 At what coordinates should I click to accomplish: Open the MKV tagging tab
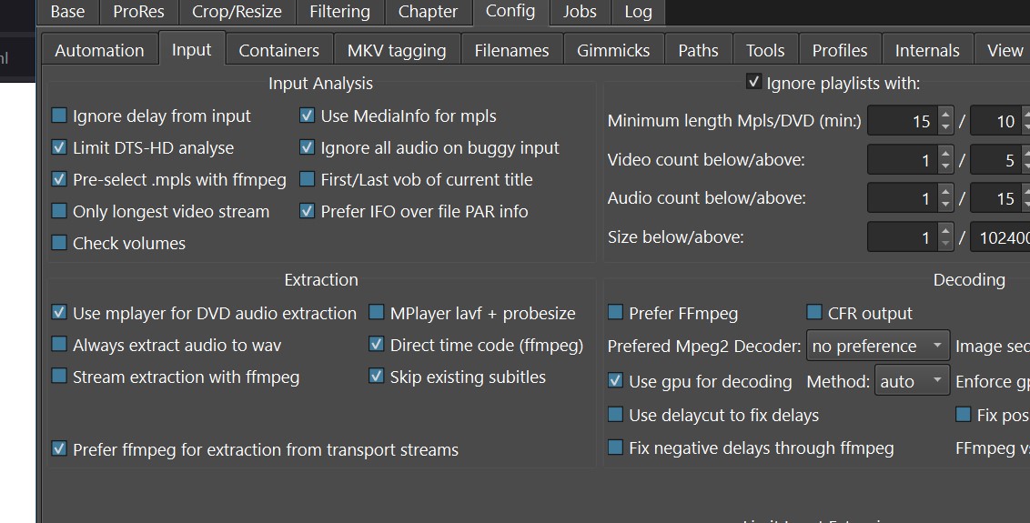coord(397,50)
